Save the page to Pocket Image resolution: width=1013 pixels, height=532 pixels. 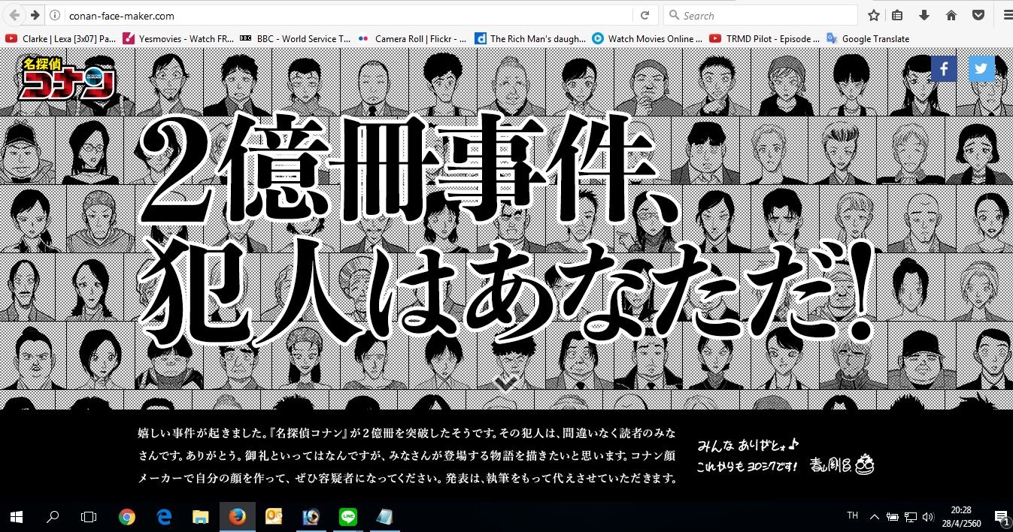(x=978, y=15)
